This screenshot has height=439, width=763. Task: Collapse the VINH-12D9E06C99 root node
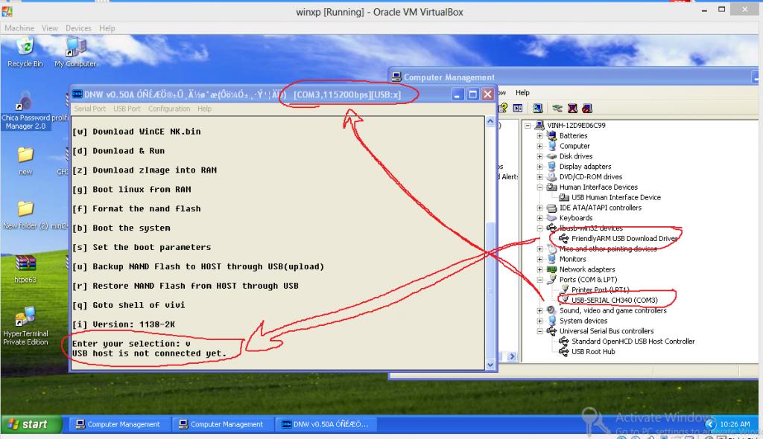pyautogui.click(x=528, y=125)
